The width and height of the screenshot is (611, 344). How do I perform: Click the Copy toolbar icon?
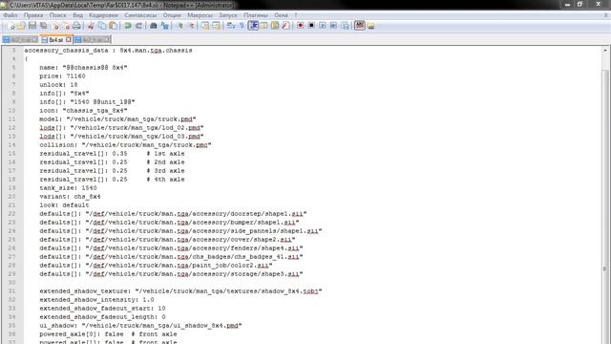coord(102,26)
